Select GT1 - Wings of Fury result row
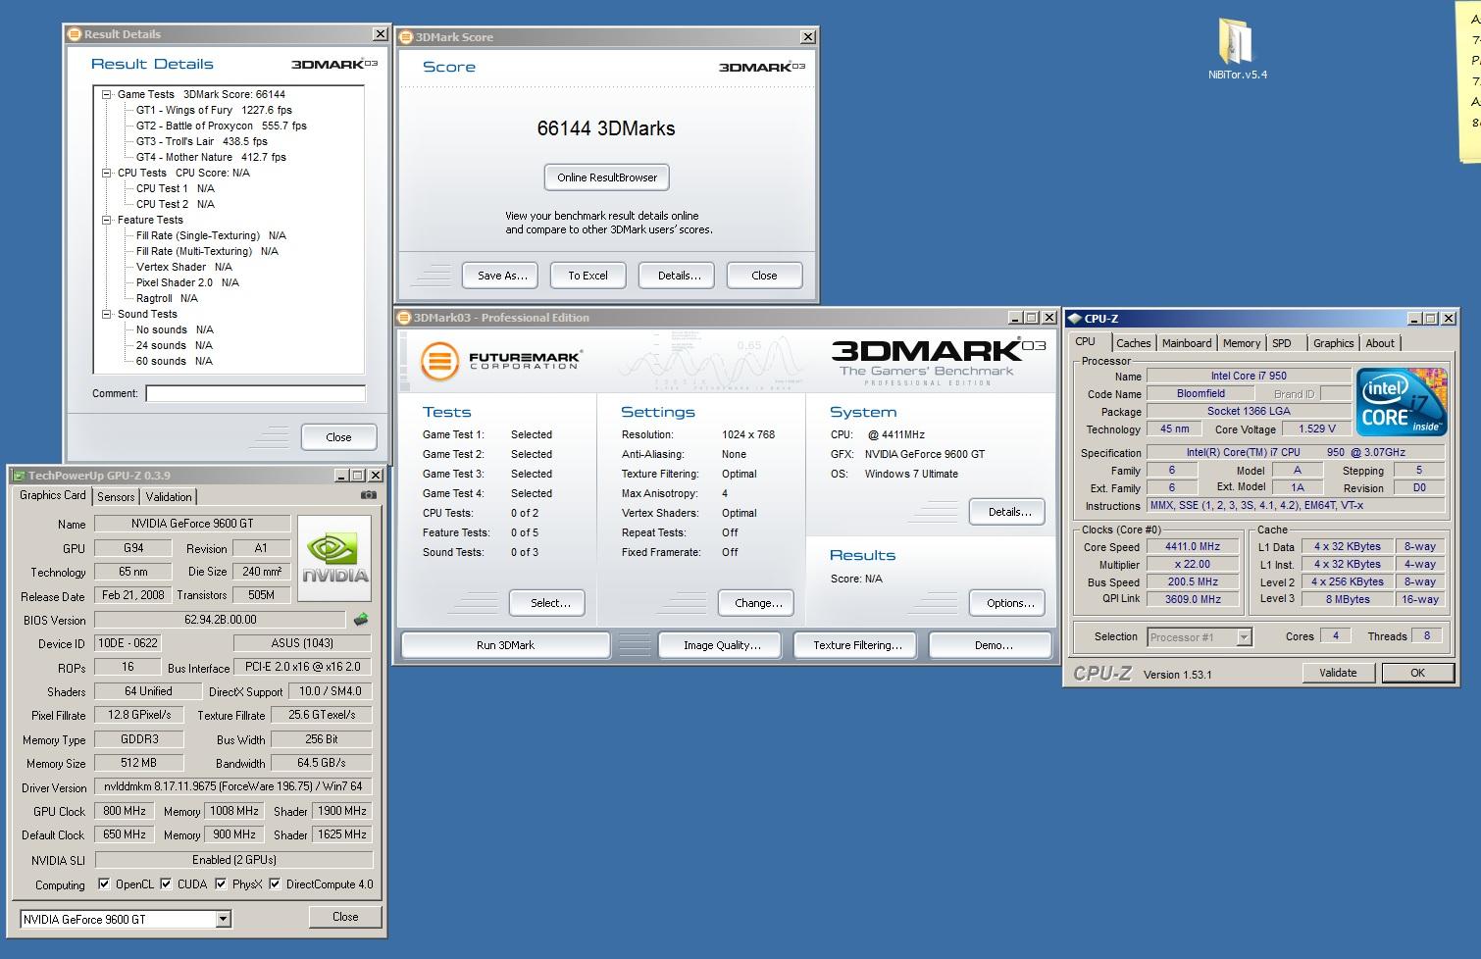The width and height of the screenshot is (1481, 959). 214,110
